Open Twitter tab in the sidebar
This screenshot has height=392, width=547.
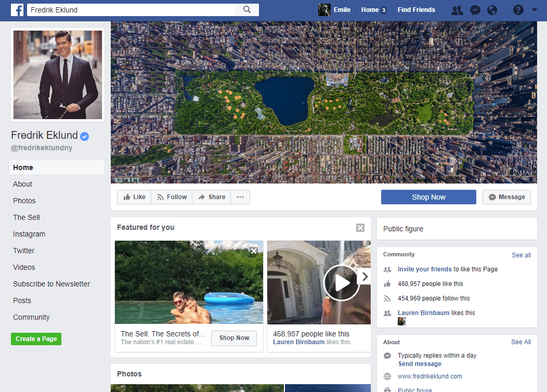coord(24,251)
